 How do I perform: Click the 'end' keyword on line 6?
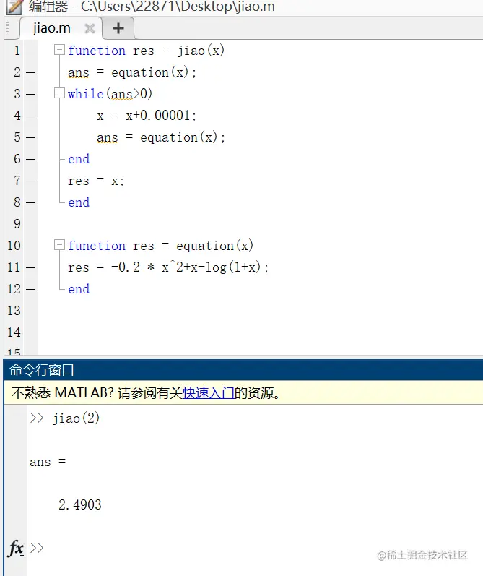point(79,159)
